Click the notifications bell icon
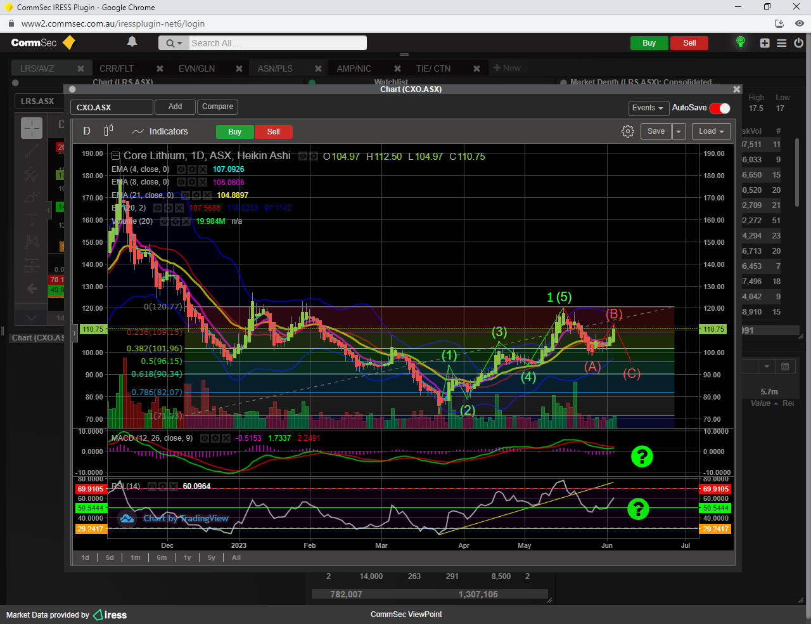This screenshot has width=811, height=624. tap(132, 42)
